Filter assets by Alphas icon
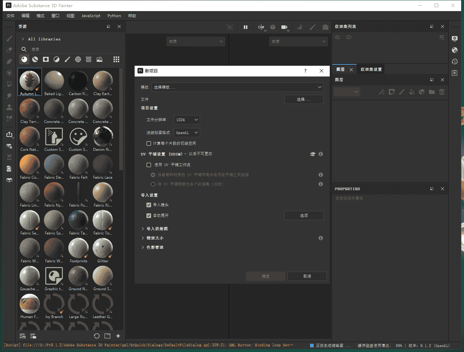464x352 pixels. 78,59
